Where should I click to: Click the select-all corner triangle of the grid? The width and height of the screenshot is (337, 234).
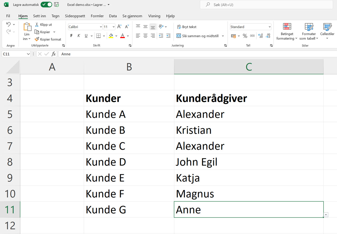pos(13,67)
